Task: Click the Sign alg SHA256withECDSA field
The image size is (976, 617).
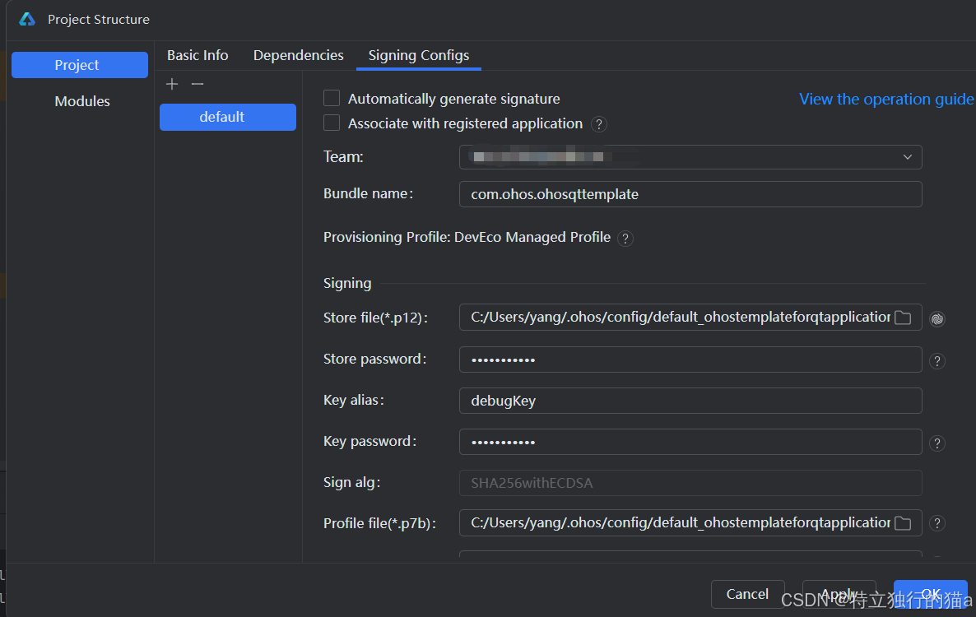Action: point(690,483)
